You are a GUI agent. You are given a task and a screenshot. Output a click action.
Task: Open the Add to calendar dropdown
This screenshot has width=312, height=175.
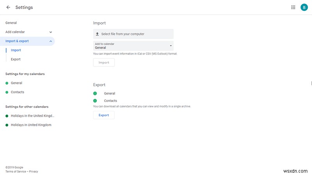coord(133,46)
